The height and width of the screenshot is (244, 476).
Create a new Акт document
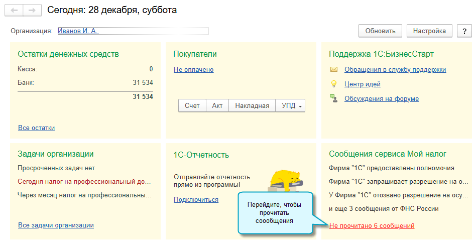217,106
